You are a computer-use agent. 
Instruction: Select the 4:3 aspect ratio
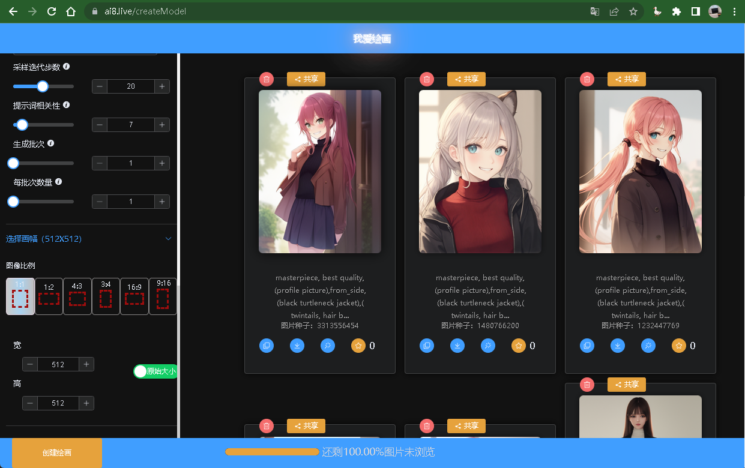tap(77, 296)
